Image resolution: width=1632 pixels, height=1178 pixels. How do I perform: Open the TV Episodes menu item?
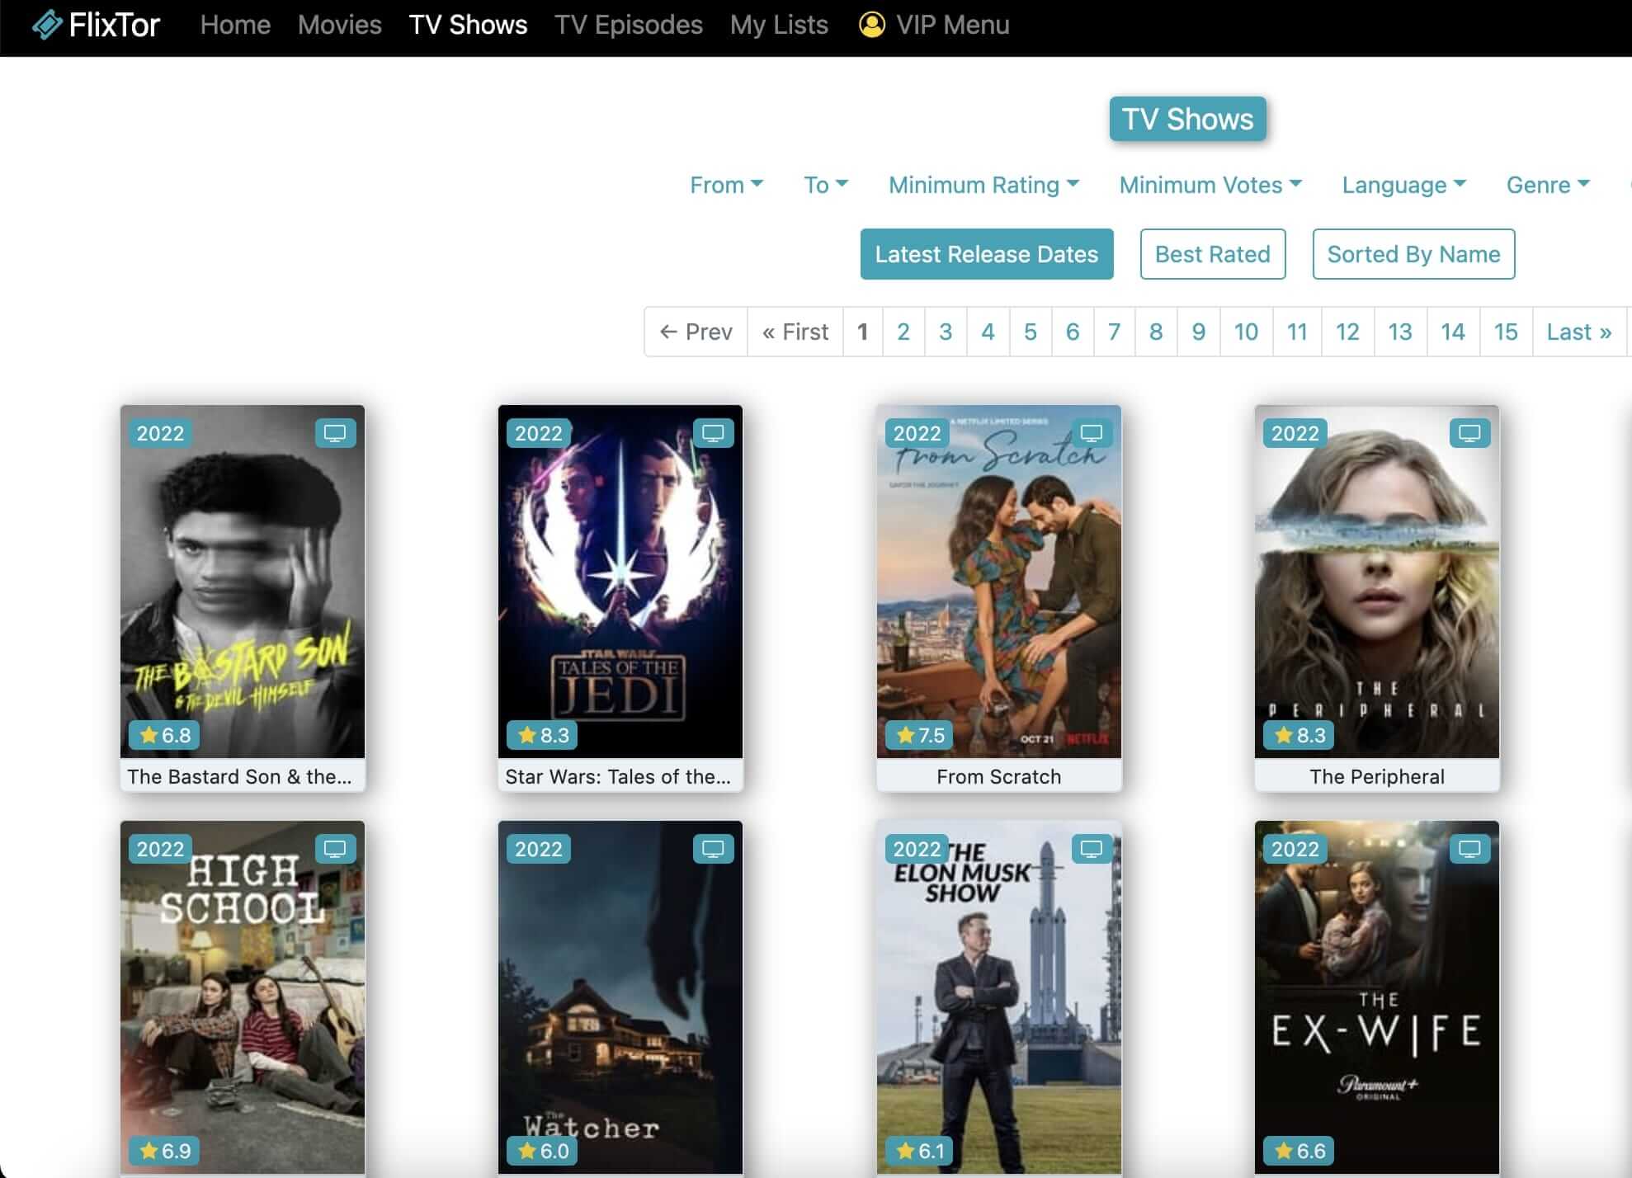[x=629, y=24]
